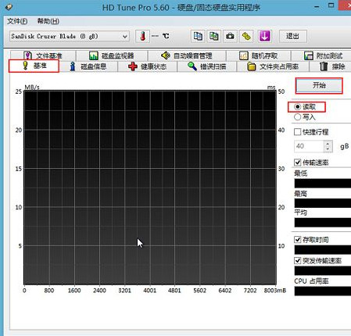Increase the gB value with up stepper

pos(328,144)
